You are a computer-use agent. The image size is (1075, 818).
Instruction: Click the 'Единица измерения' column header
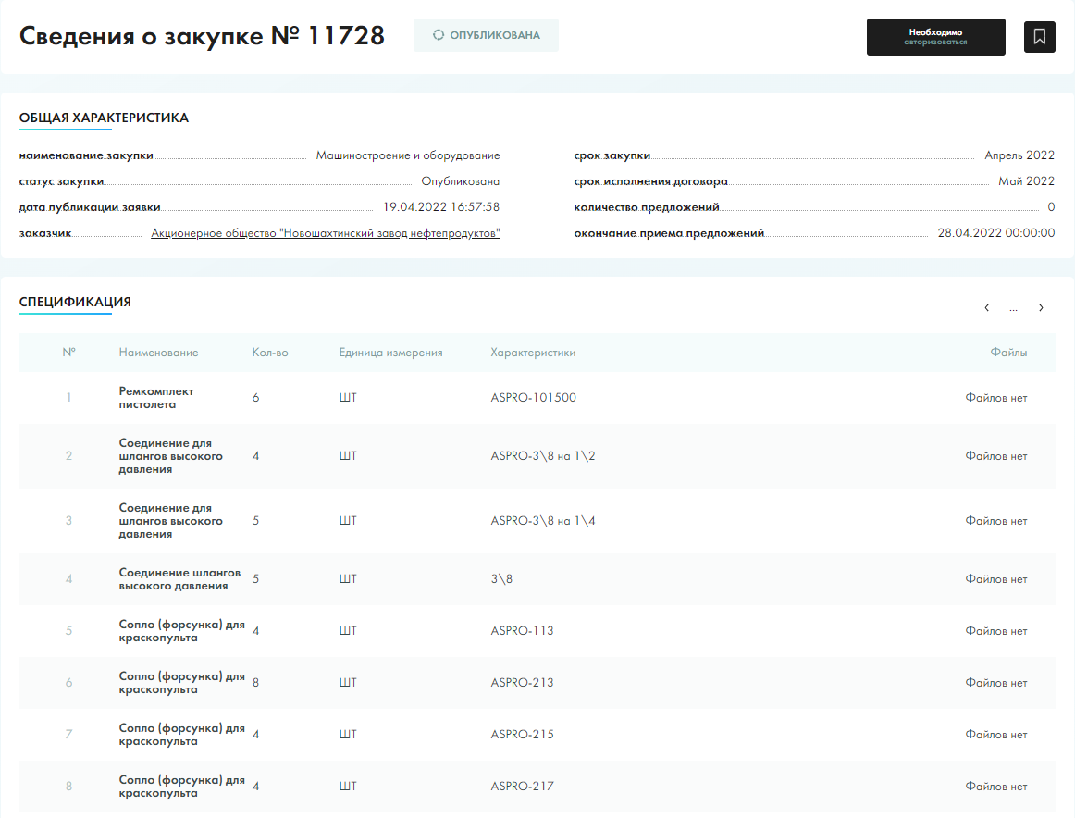(x=390, y=353)
